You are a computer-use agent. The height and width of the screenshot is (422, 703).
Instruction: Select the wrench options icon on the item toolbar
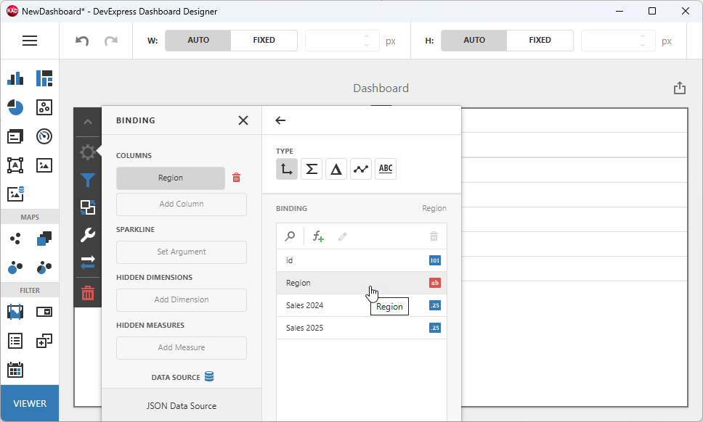pos(87,235)
